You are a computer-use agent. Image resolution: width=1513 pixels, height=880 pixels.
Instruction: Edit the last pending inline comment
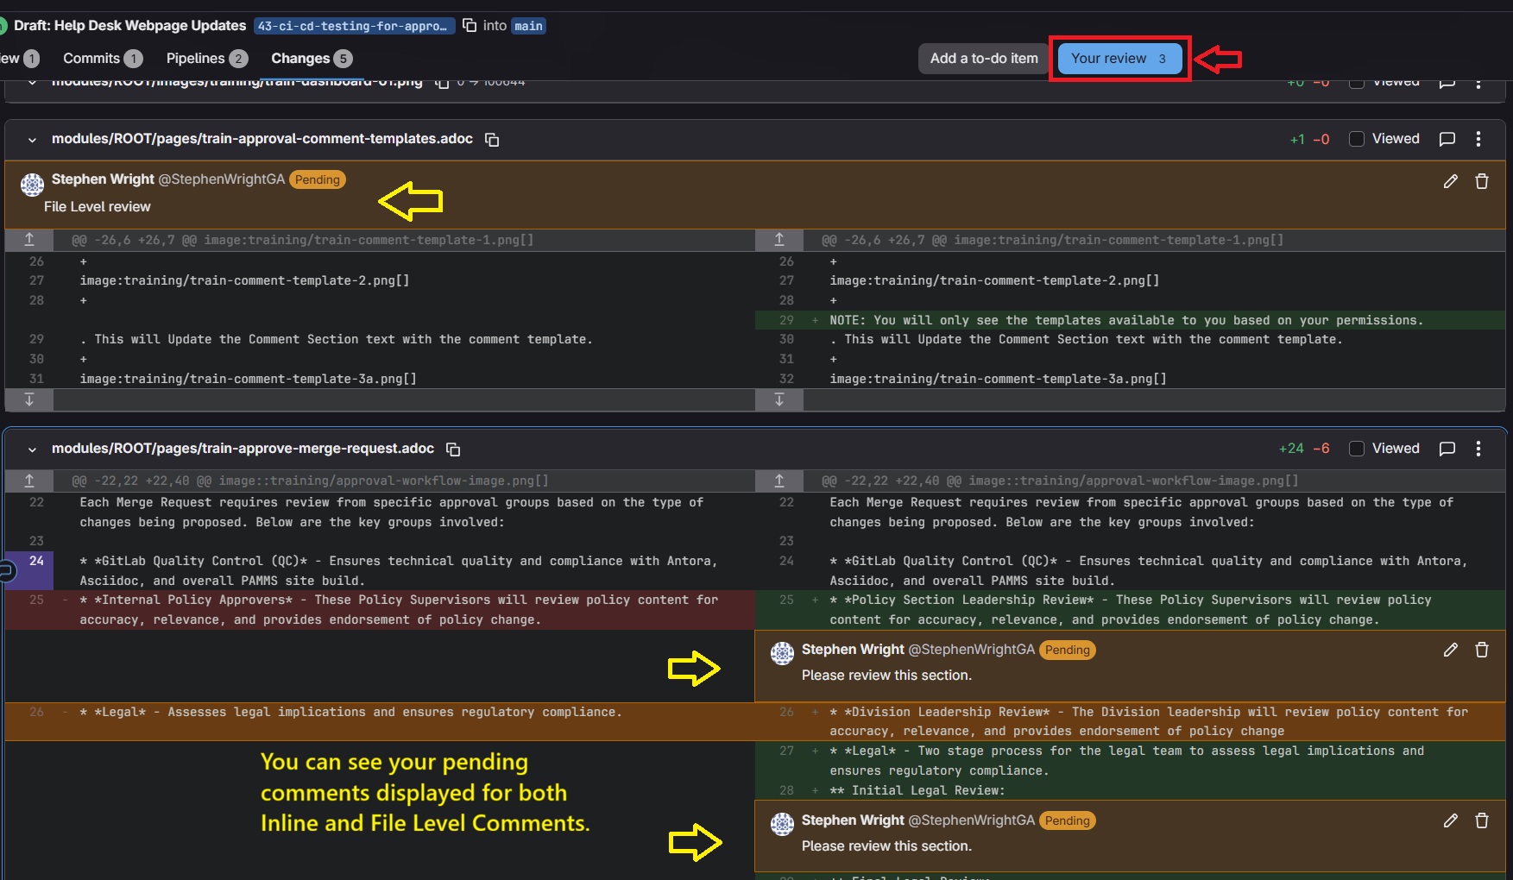point(1450,820)
